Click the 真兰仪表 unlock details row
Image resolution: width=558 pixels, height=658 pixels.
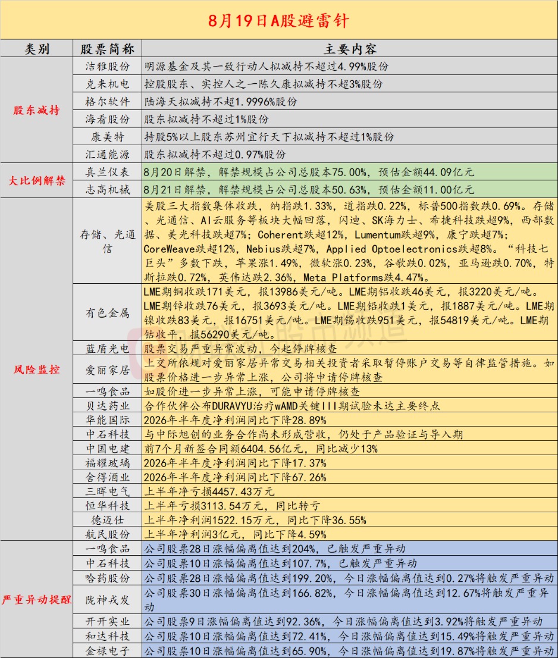(x=350, y=172)
